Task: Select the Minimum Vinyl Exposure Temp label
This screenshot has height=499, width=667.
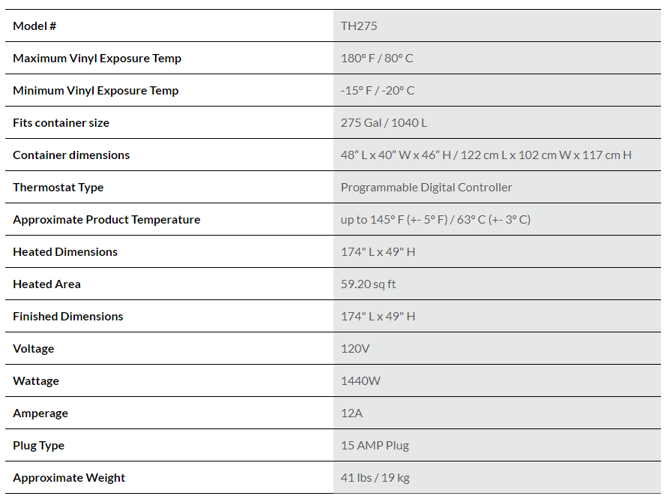Action: point(95,91)
